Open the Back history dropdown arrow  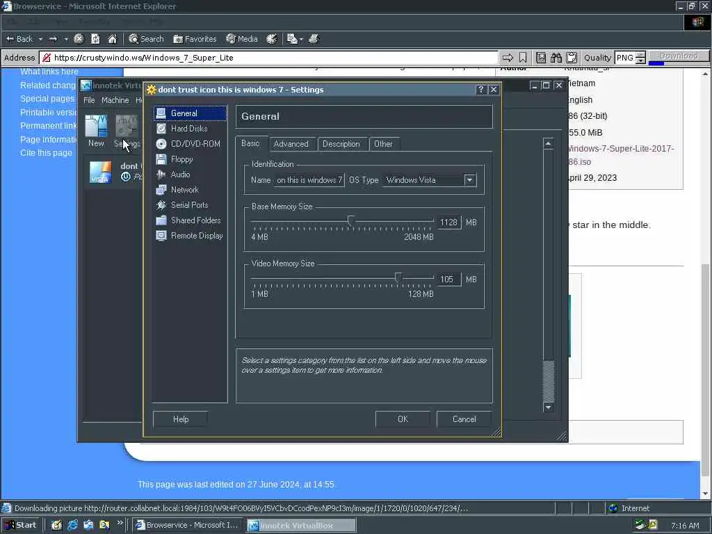coord(40,39)
